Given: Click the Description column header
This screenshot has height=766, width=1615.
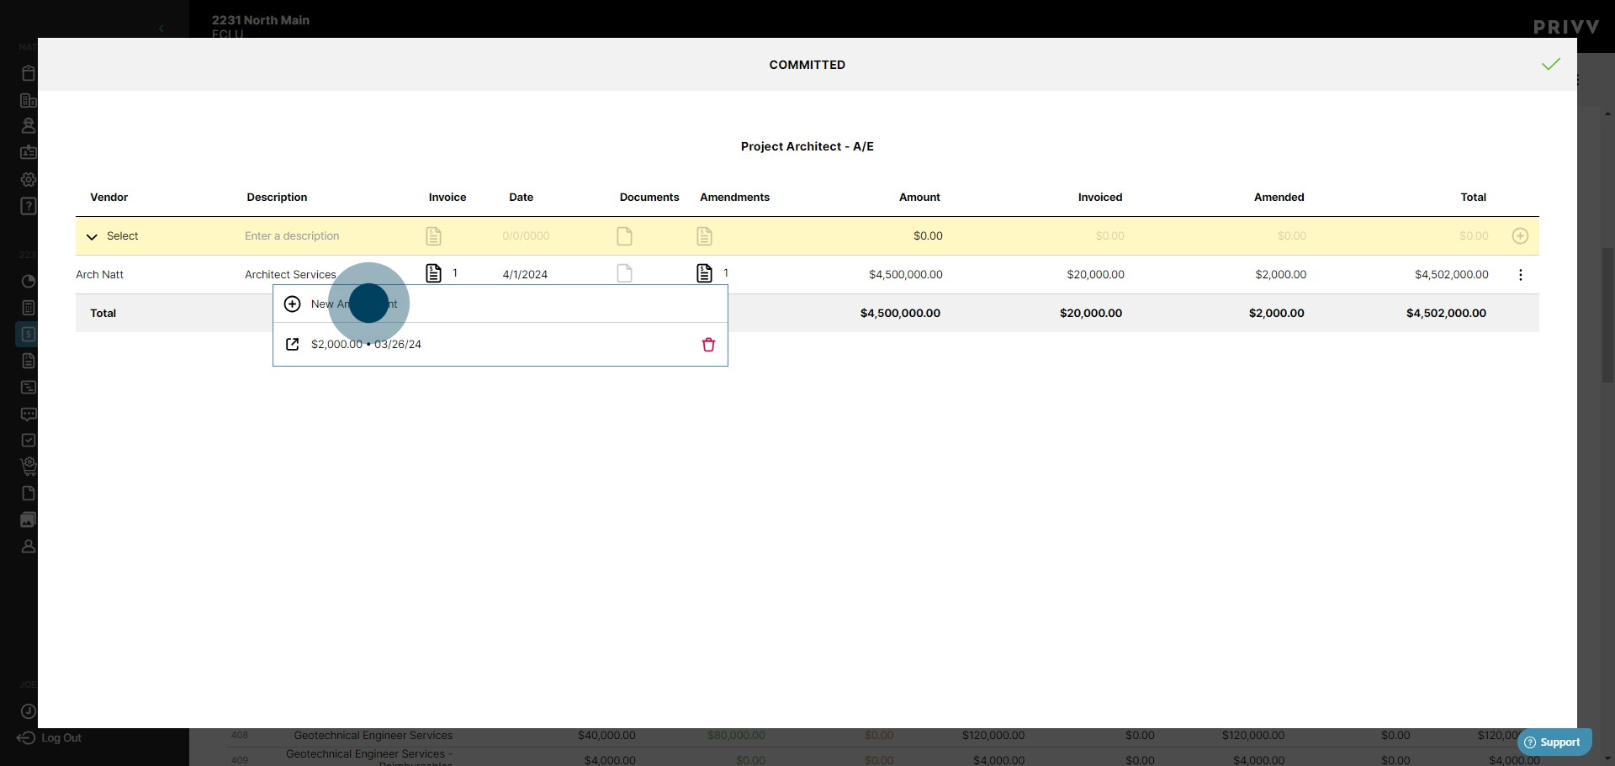Looking at the screenshot, I should coord(277,197).
